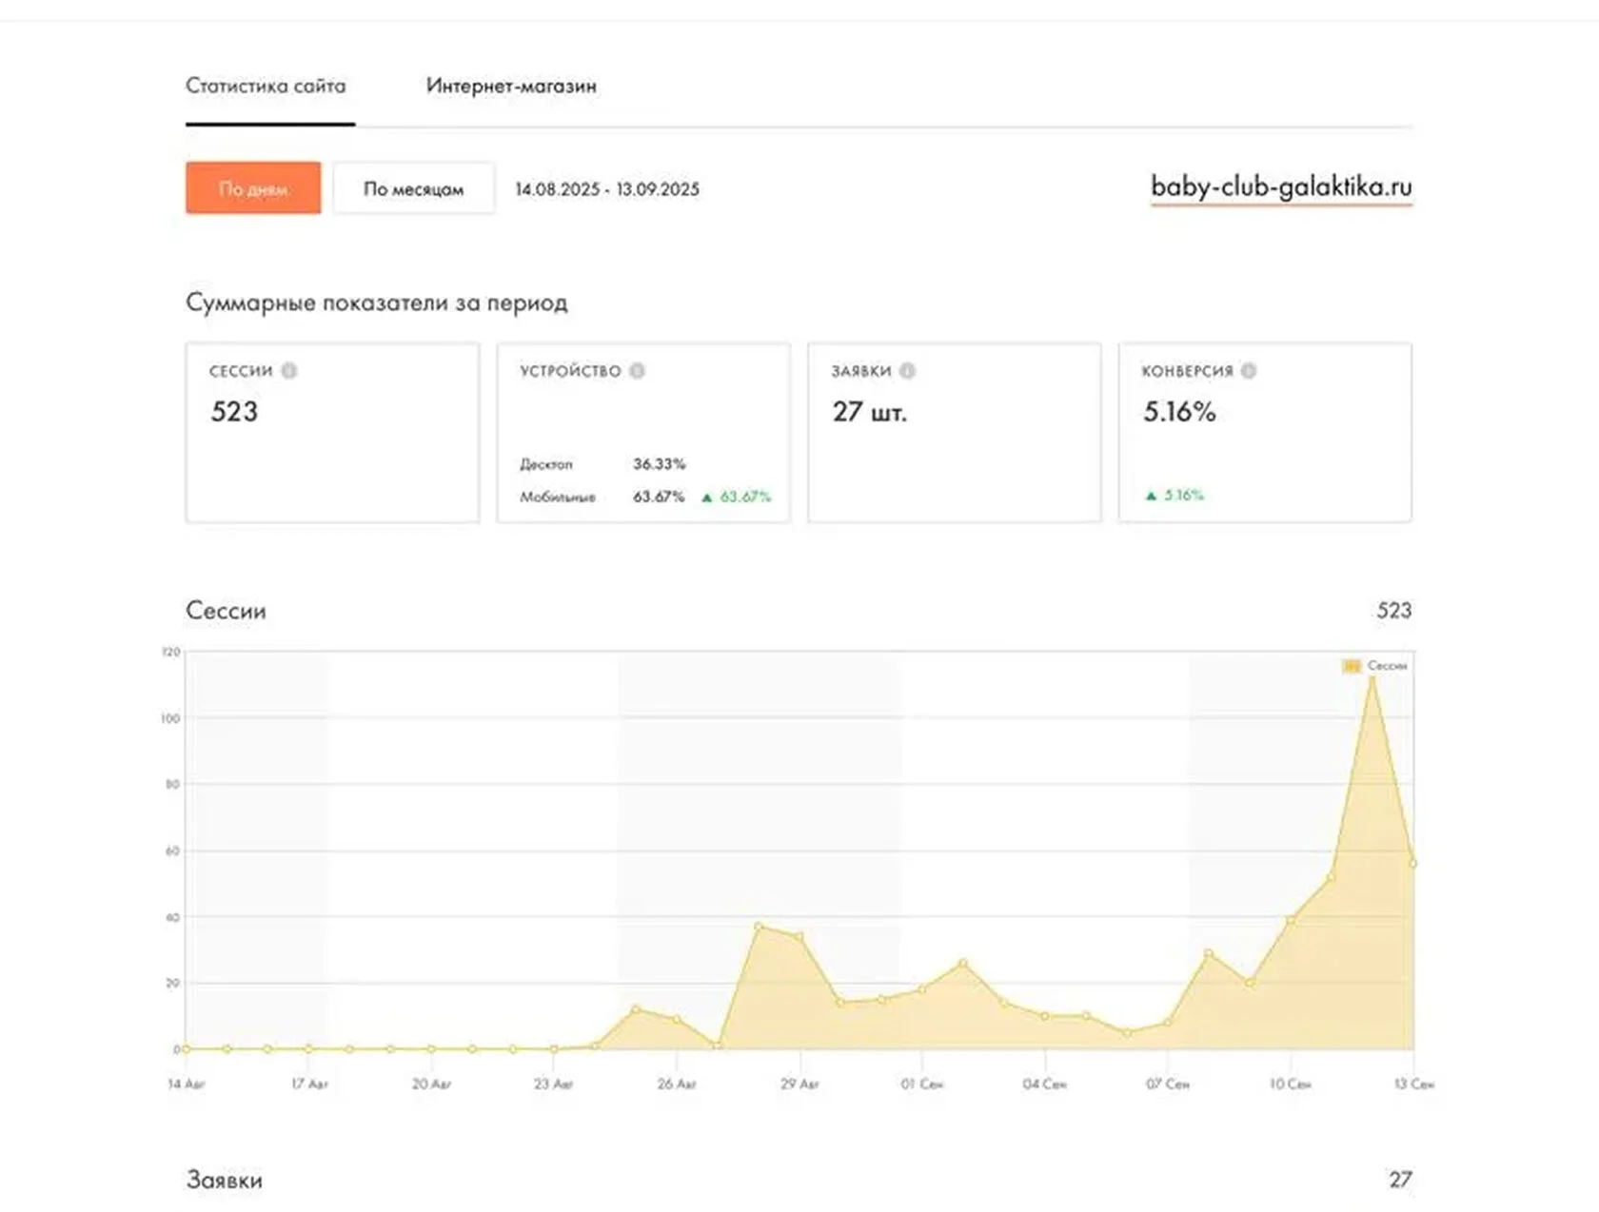Click info icon next to Сессии

coord(289,371)
